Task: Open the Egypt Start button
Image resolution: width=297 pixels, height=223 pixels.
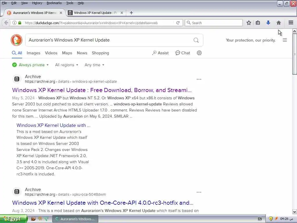Action: click(x=14, y=219)
